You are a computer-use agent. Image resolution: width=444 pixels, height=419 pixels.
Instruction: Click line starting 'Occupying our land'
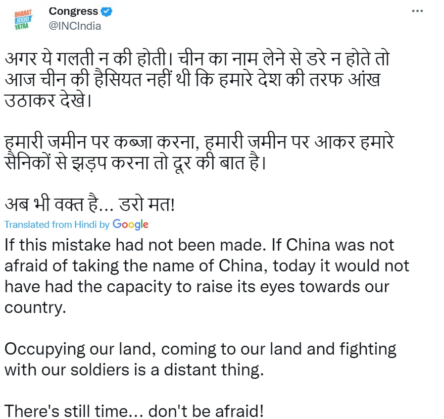200,349
